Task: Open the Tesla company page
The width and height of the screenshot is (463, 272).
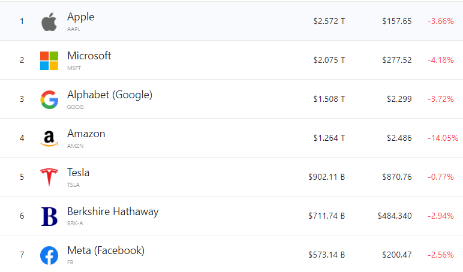Action: point(78,173)
